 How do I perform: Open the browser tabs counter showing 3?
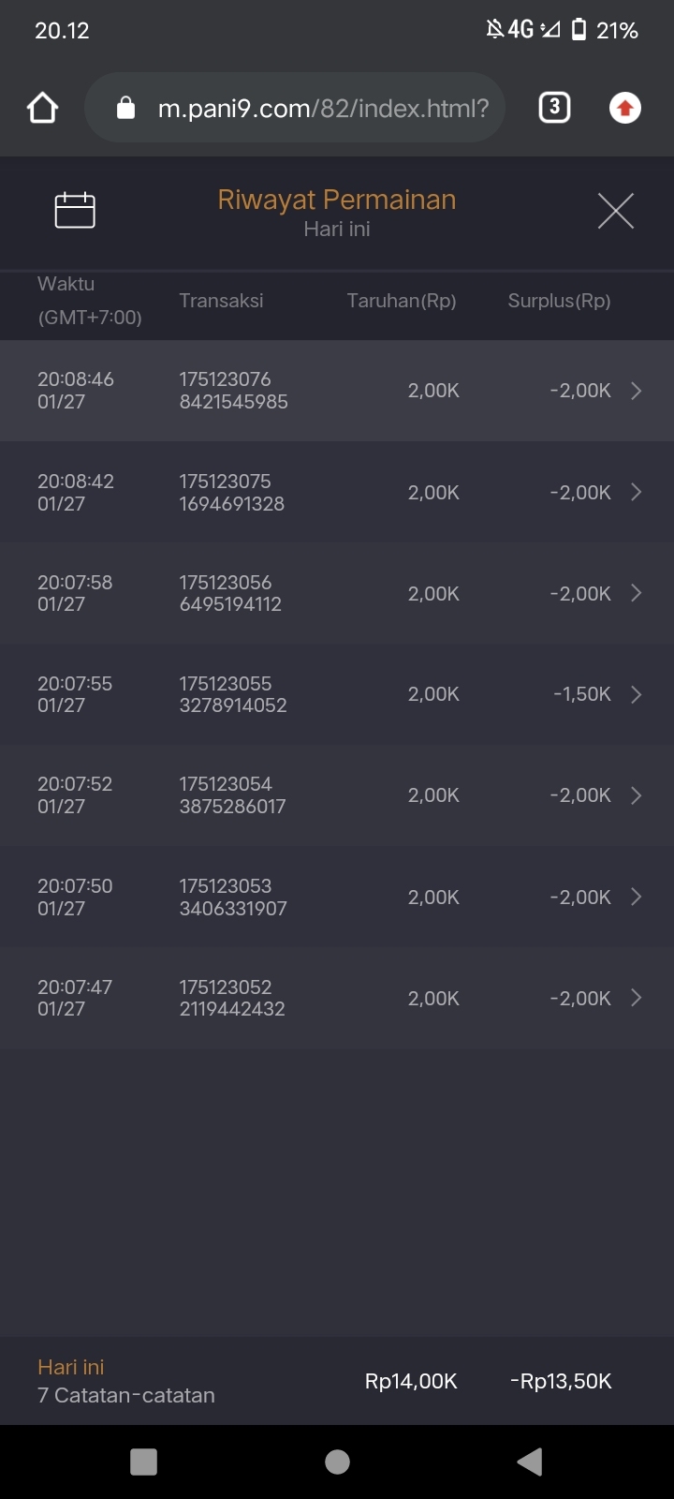(x=554, y=108)
